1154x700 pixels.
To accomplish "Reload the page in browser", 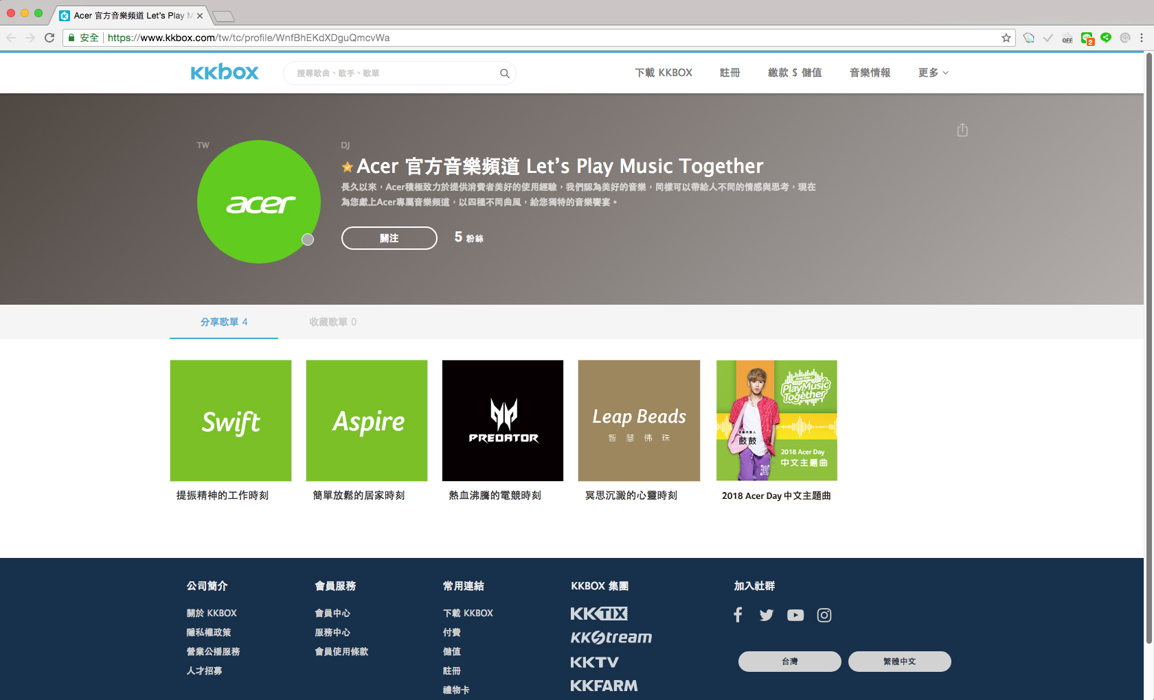I will [49, 38].
